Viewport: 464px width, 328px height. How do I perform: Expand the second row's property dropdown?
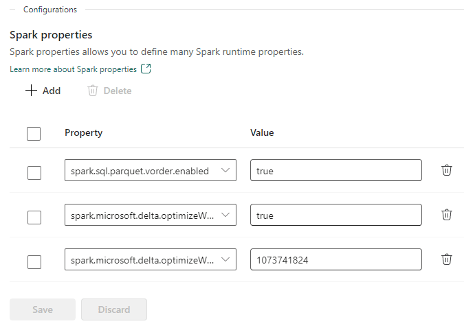click(x=150, y=215)
